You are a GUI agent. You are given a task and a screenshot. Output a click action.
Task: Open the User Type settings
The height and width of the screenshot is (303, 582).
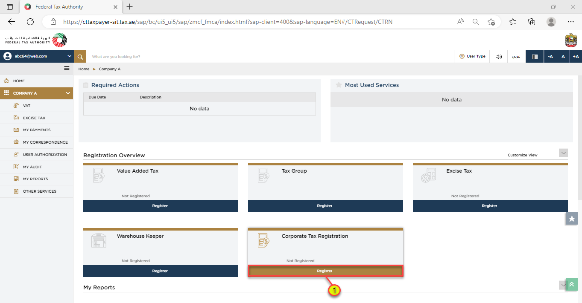(472, 56)
